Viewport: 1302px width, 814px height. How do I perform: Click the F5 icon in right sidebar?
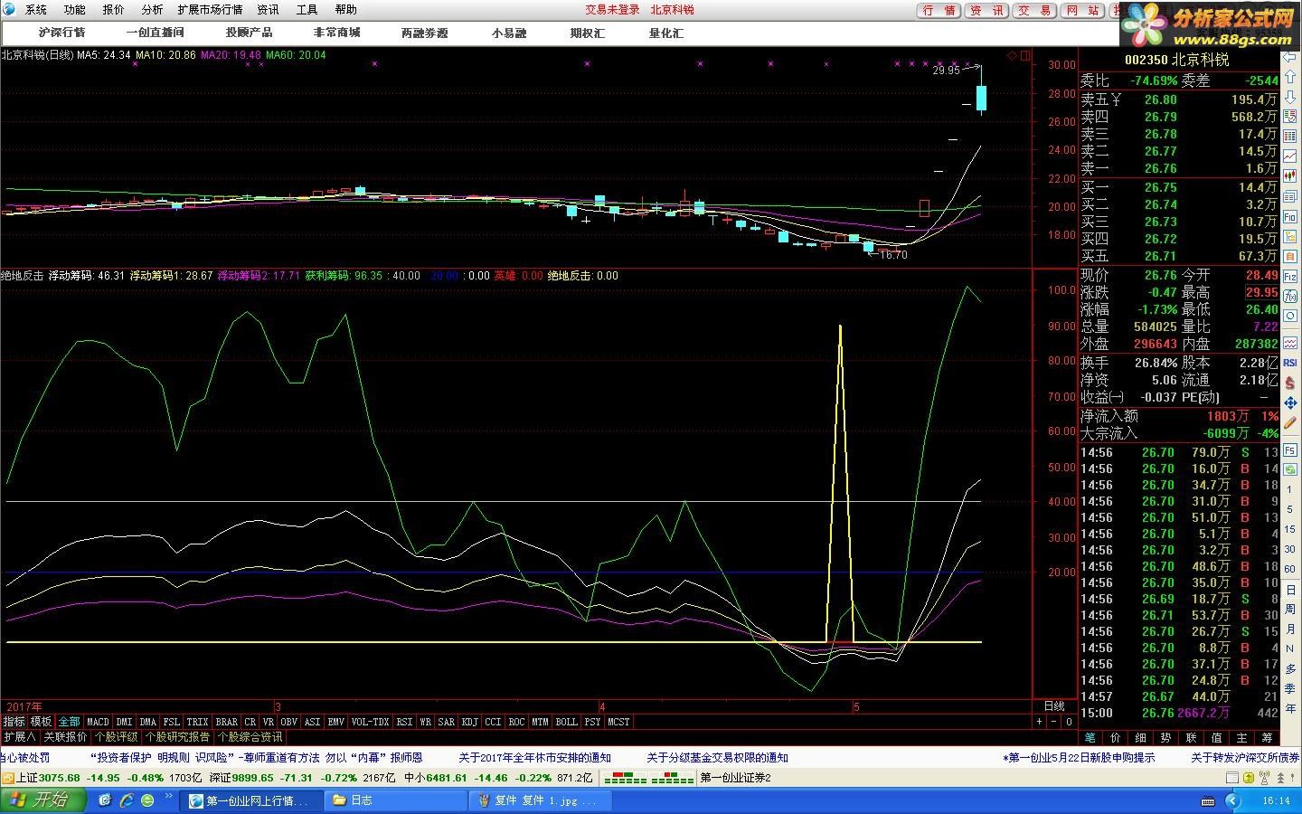click(x=1290, y=450)
